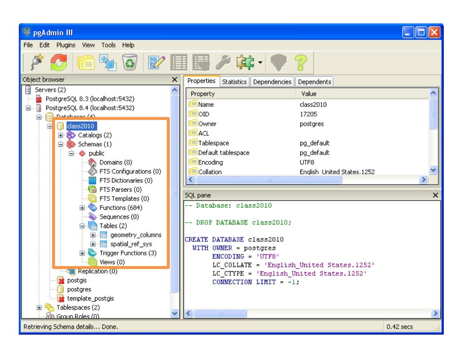Switch to the Statistics tab

pos(234,82)
